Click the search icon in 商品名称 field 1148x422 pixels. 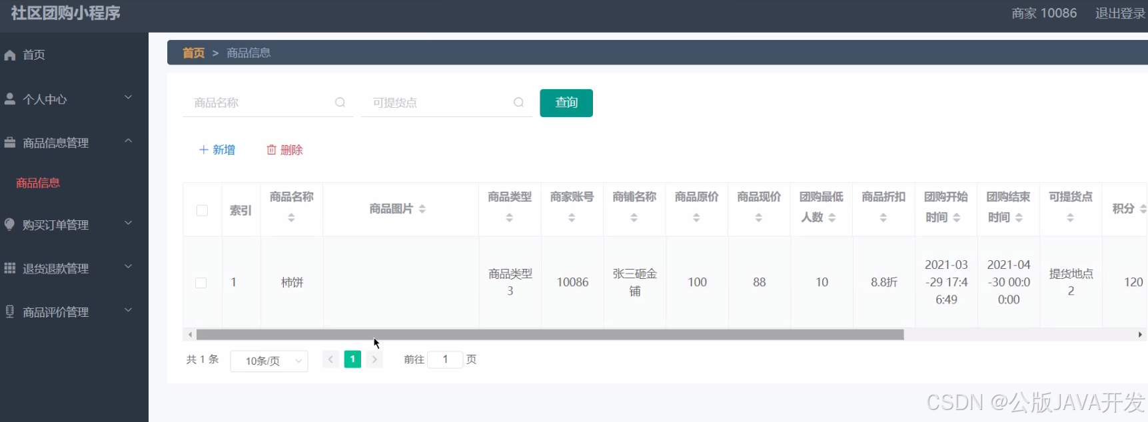(340, 103)
